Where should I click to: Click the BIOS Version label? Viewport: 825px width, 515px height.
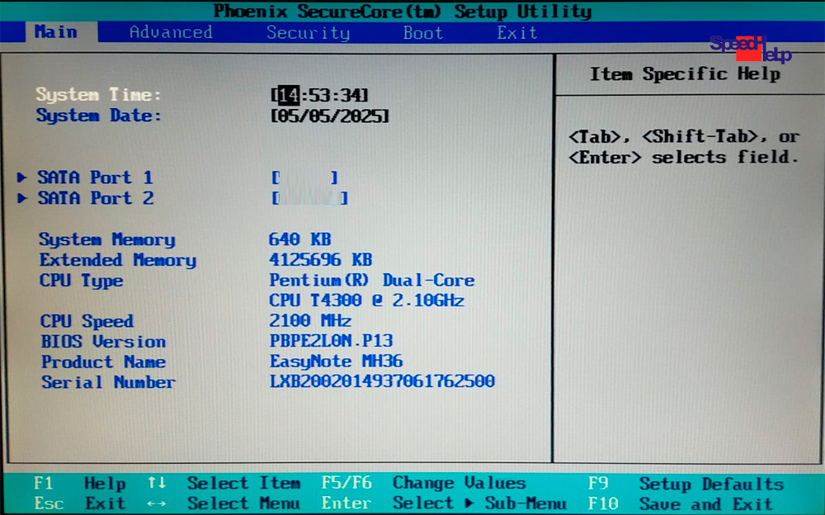point(103,342)
